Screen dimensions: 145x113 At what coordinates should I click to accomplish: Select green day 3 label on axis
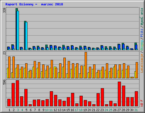18,110
